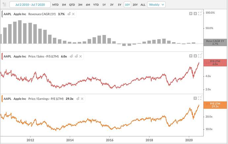Click the 4.0x axis label
The image size is (228, 144).
208,76
